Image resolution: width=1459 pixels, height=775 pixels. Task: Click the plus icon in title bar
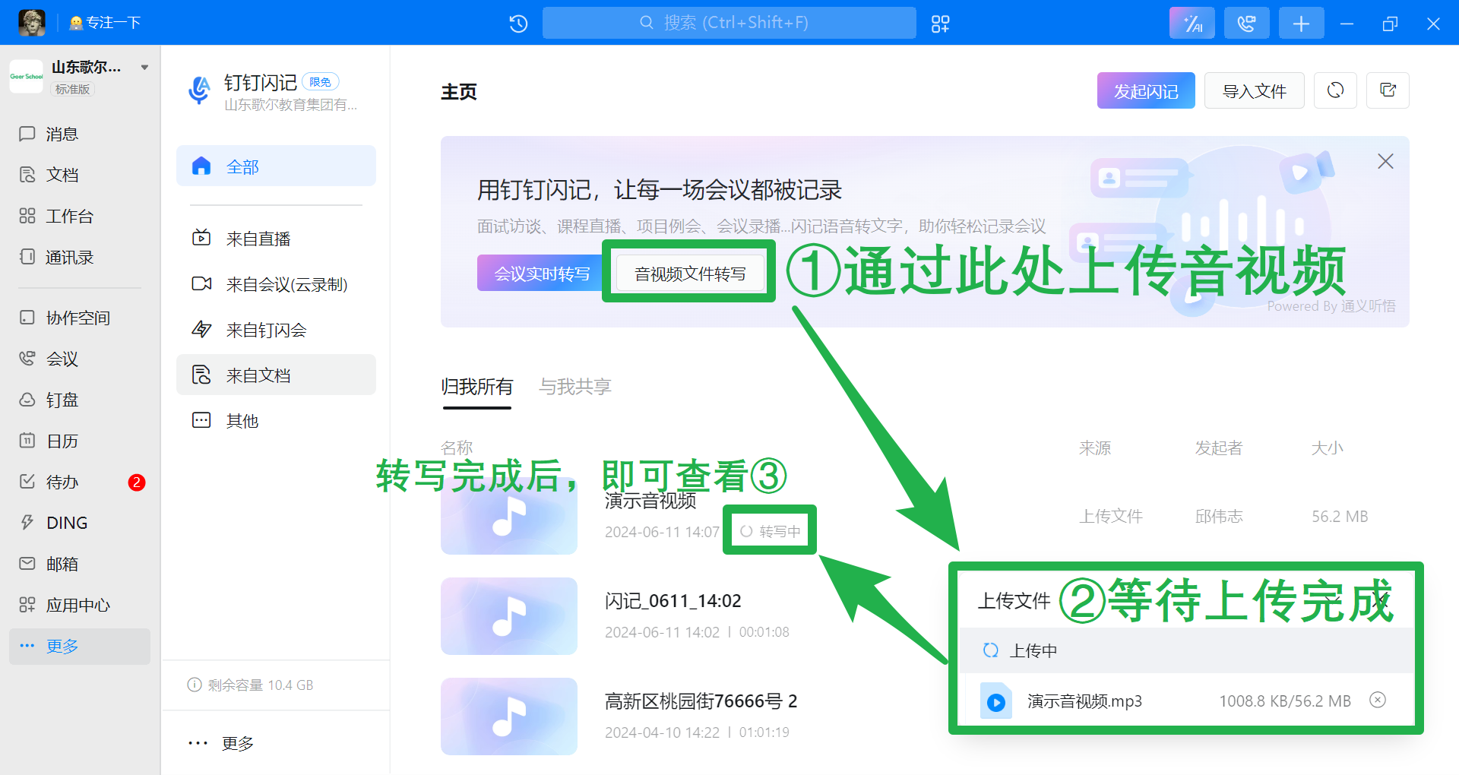pyautogui.click(x=1301, y=24)
